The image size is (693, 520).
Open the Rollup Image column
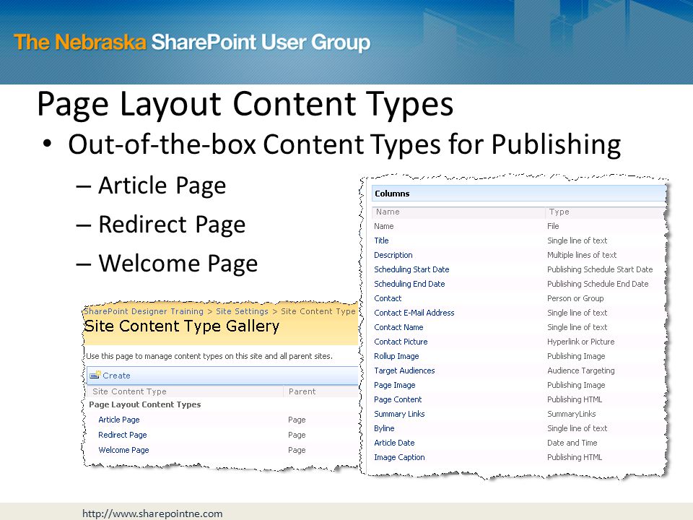point(396,356)
